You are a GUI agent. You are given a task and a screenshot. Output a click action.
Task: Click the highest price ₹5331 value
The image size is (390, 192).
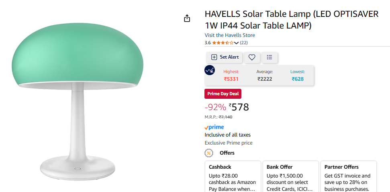coord(231,79)
